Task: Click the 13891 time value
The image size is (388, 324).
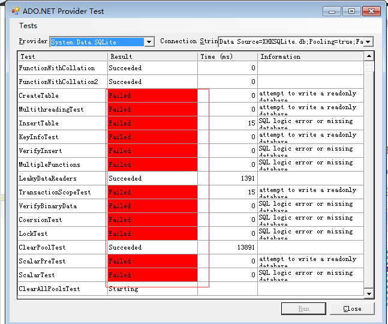Action: (x=246, y=248)
